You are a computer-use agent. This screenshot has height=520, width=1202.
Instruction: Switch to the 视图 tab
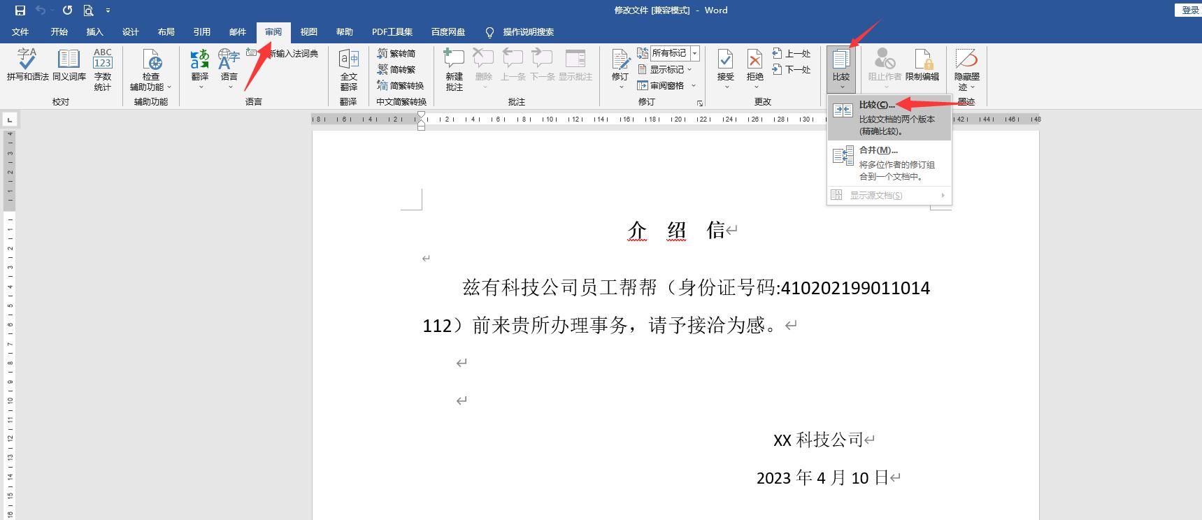click(x=309, y=31)
